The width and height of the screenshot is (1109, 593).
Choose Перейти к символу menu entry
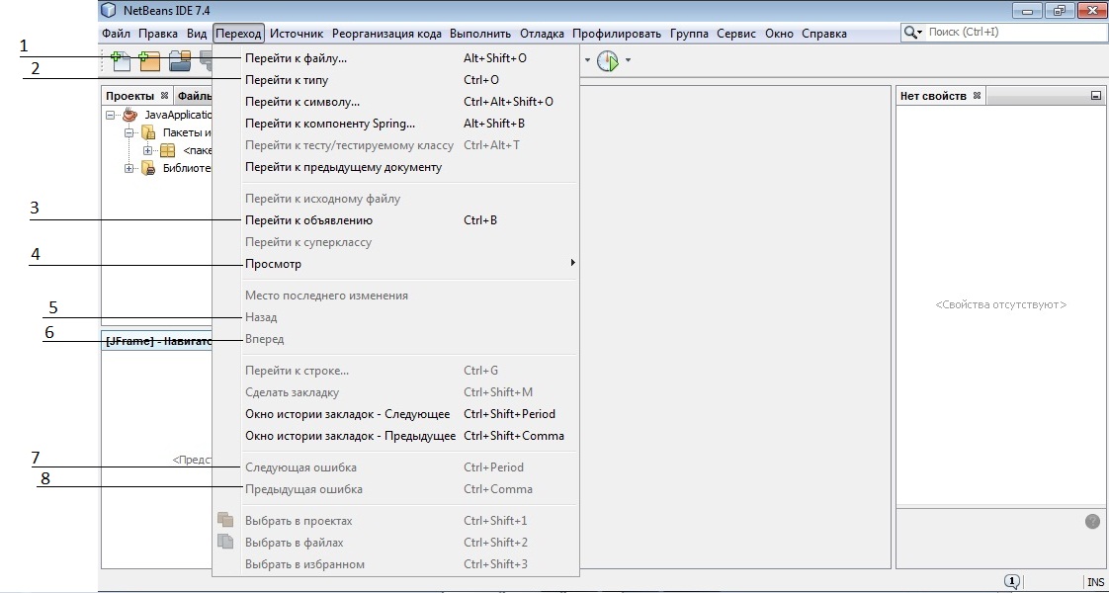point(395,102)
